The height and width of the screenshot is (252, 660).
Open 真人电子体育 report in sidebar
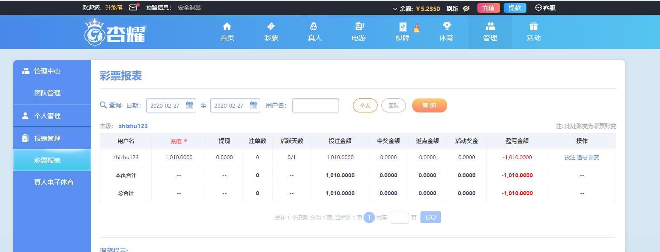click(x=53, y=182)
